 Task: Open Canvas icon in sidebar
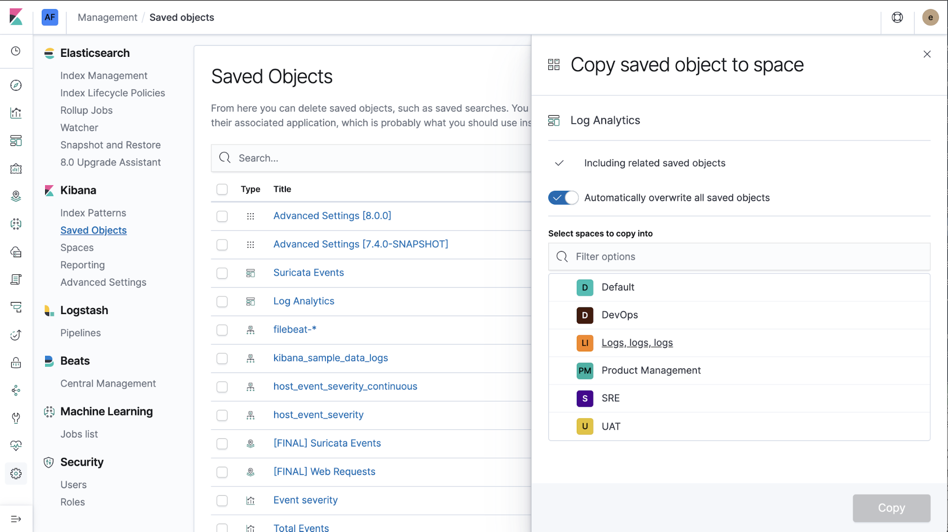(16, 169)
